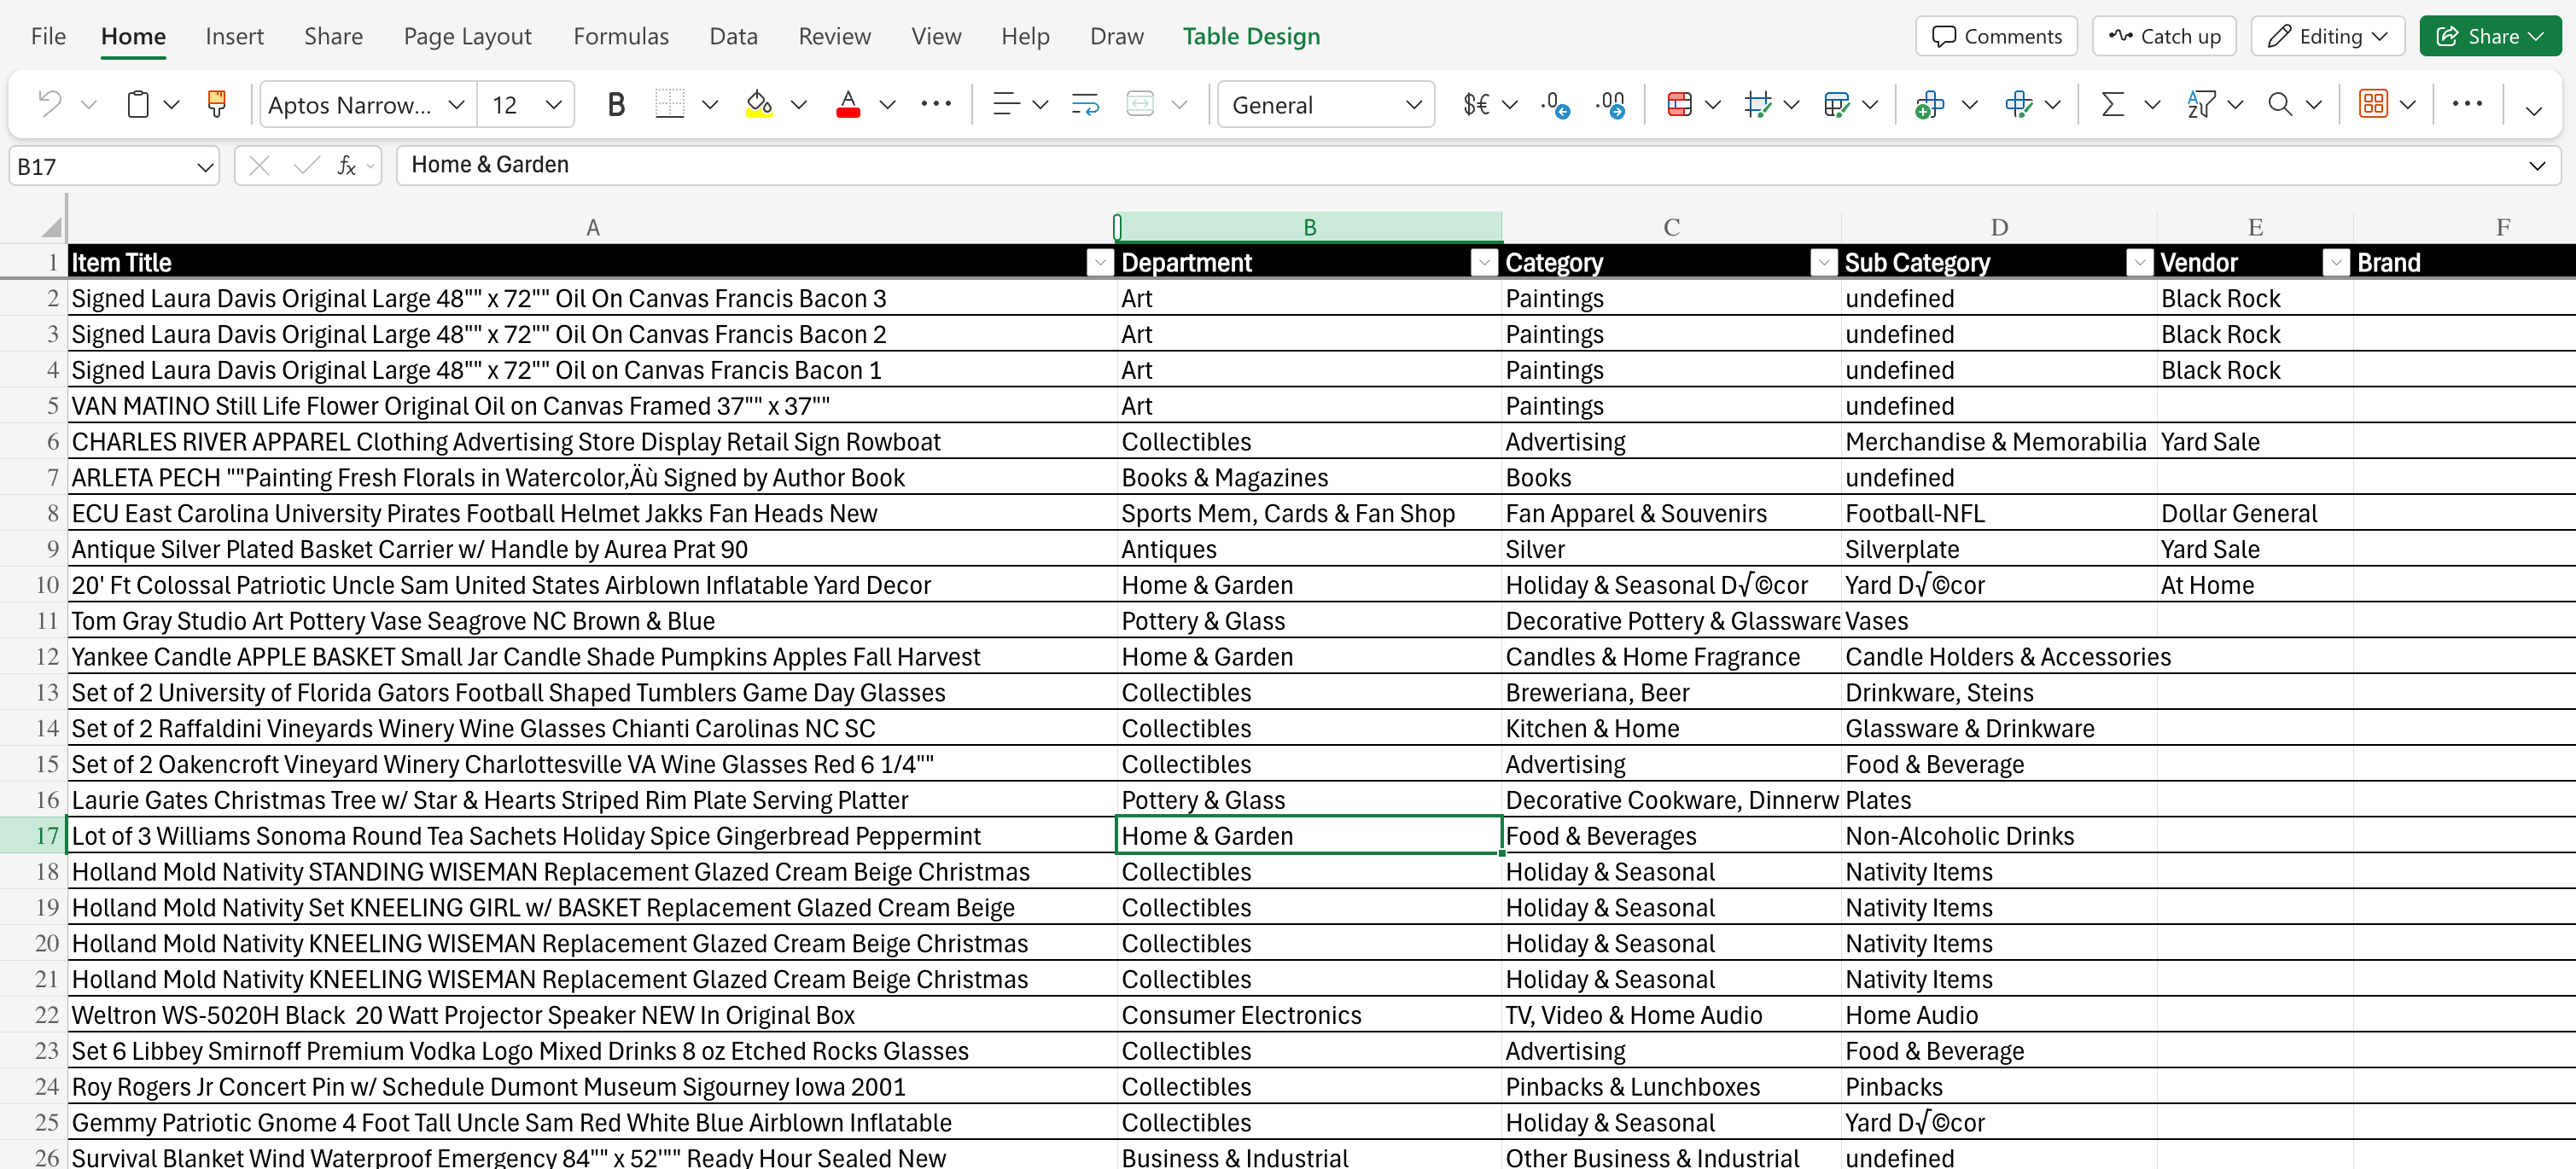Click the Catch up button
Image resolution: width=2576 pixels, height=1169 pixels.
tap(2164, 36)
